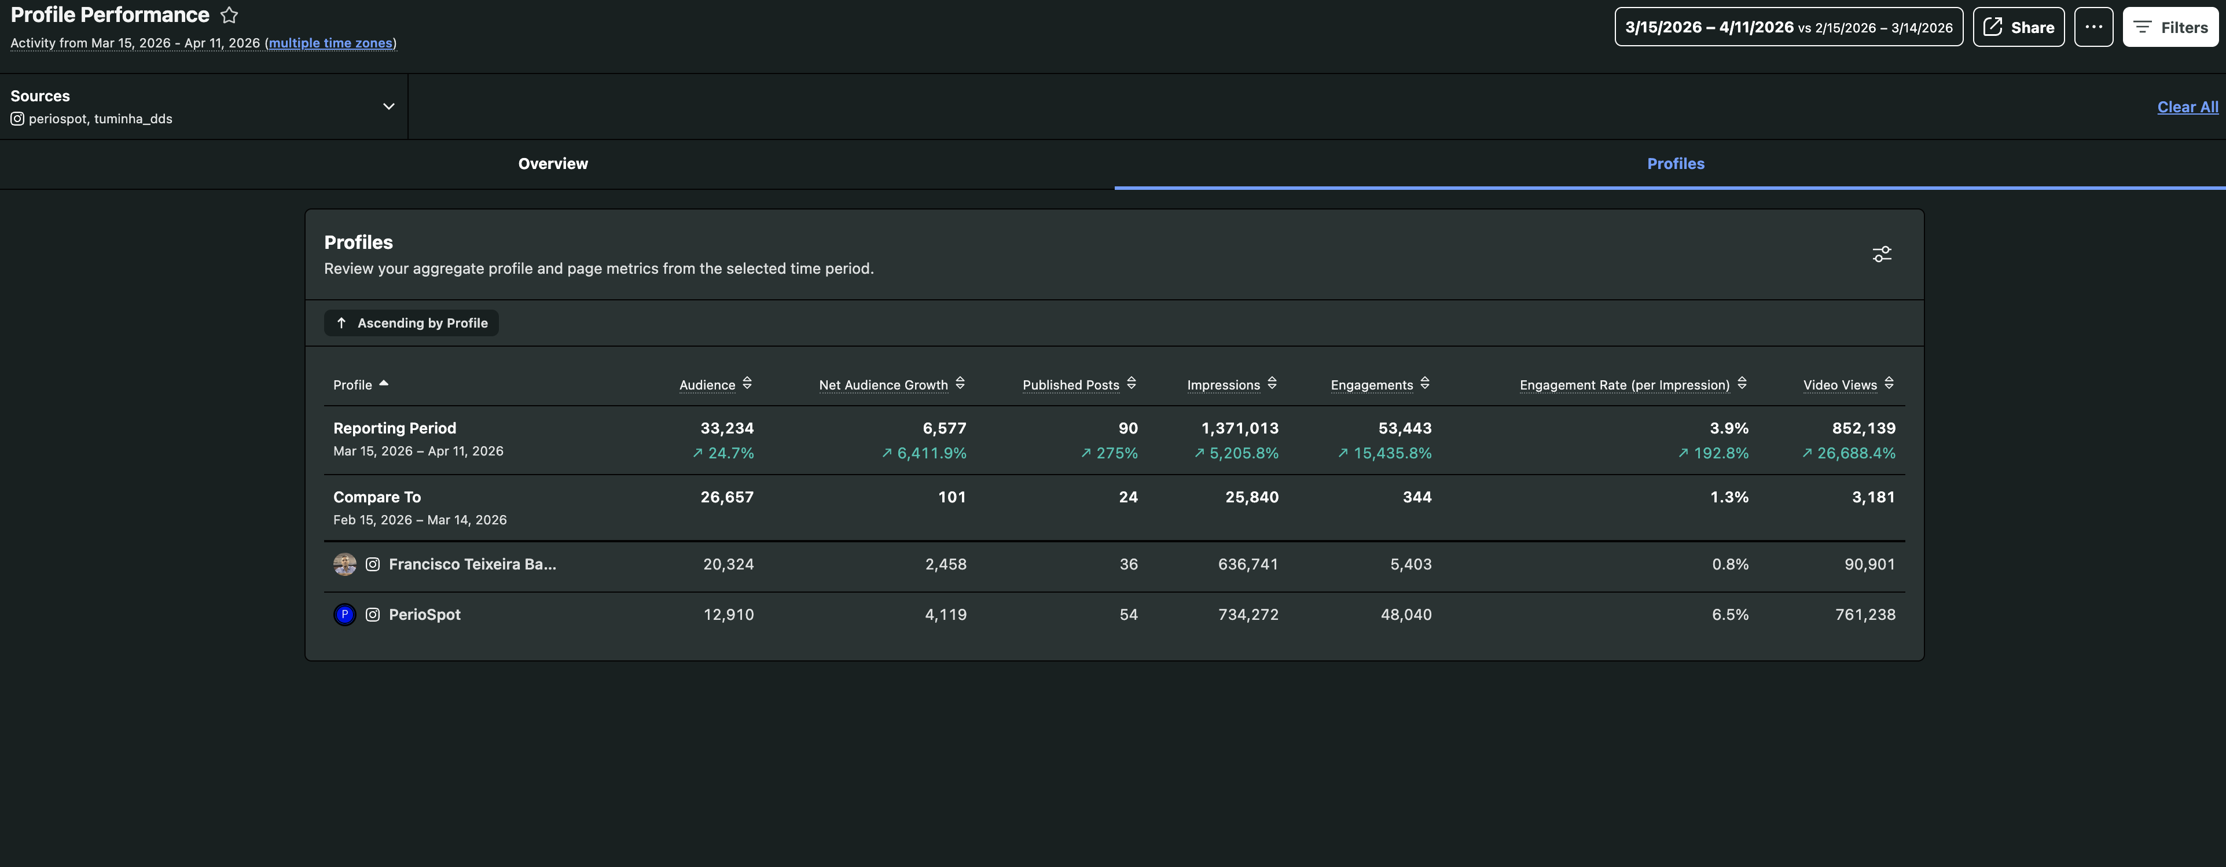This screenshot has width=2226, height=867.
Task: Click the Instagram badge beside PerioSpot
Action: pos(372,615)
